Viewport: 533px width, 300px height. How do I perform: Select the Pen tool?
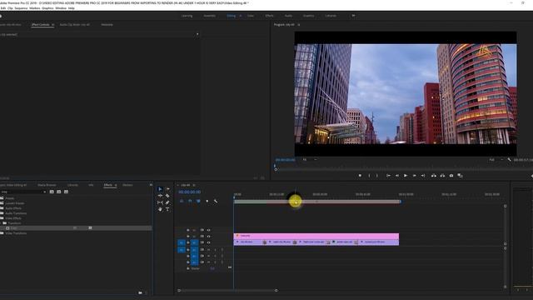point(167,202)
